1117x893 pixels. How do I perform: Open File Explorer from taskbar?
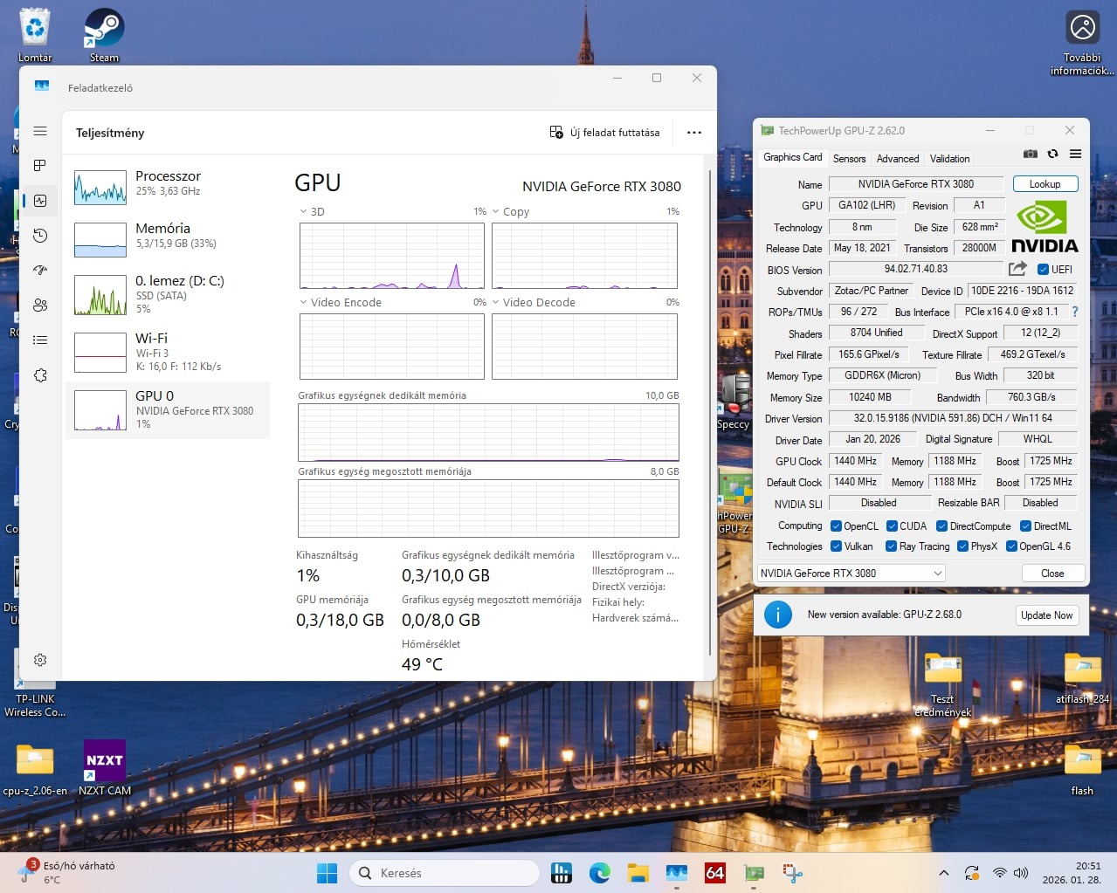click(638, 873)
